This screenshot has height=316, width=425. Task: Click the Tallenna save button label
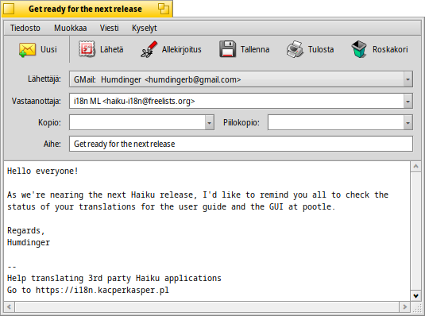(255, 49)
